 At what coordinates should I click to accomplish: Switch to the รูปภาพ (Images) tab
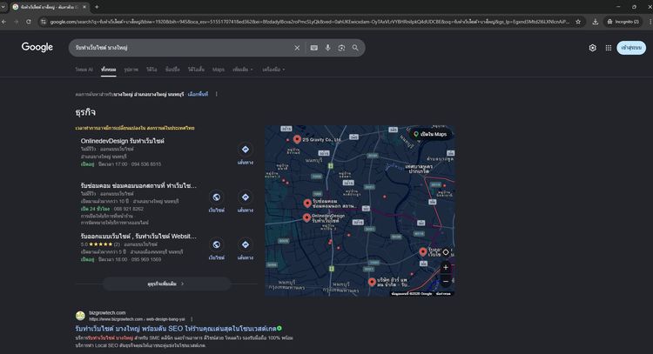pos(131,70)
